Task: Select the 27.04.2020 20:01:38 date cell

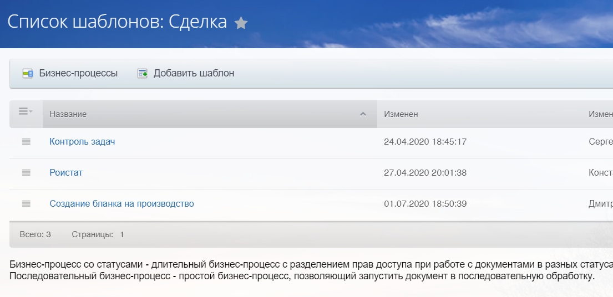Action: tap(425, 173)
